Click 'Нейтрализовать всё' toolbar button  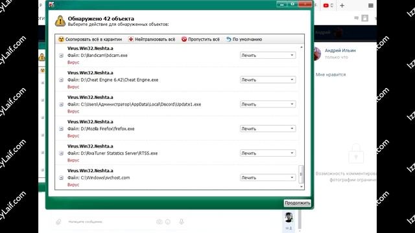point(152,39)
